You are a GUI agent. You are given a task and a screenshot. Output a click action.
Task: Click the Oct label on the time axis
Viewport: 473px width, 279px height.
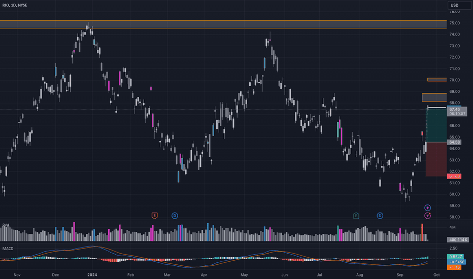(x=436, y=275)
